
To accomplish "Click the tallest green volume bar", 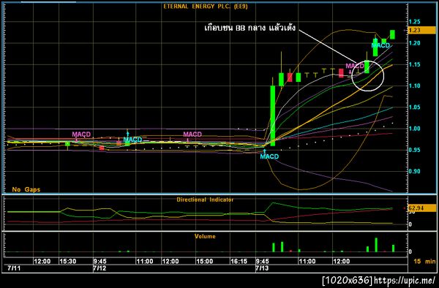I will click(376, 245).
